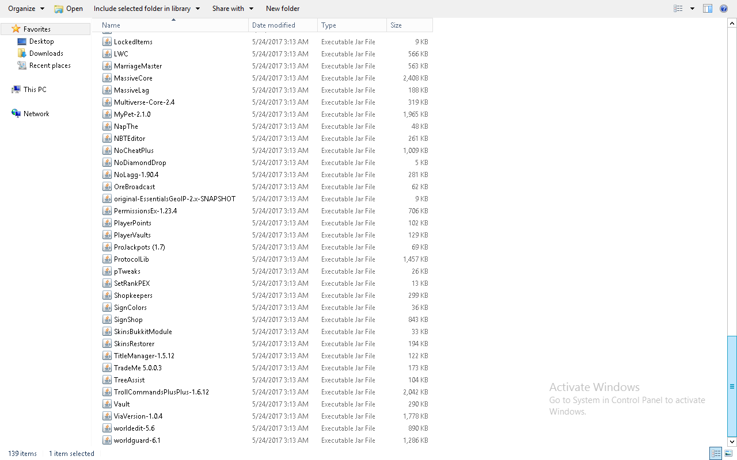737x460 pixels.
Task: Open the Help question mark icon
Action: [724, 9]
